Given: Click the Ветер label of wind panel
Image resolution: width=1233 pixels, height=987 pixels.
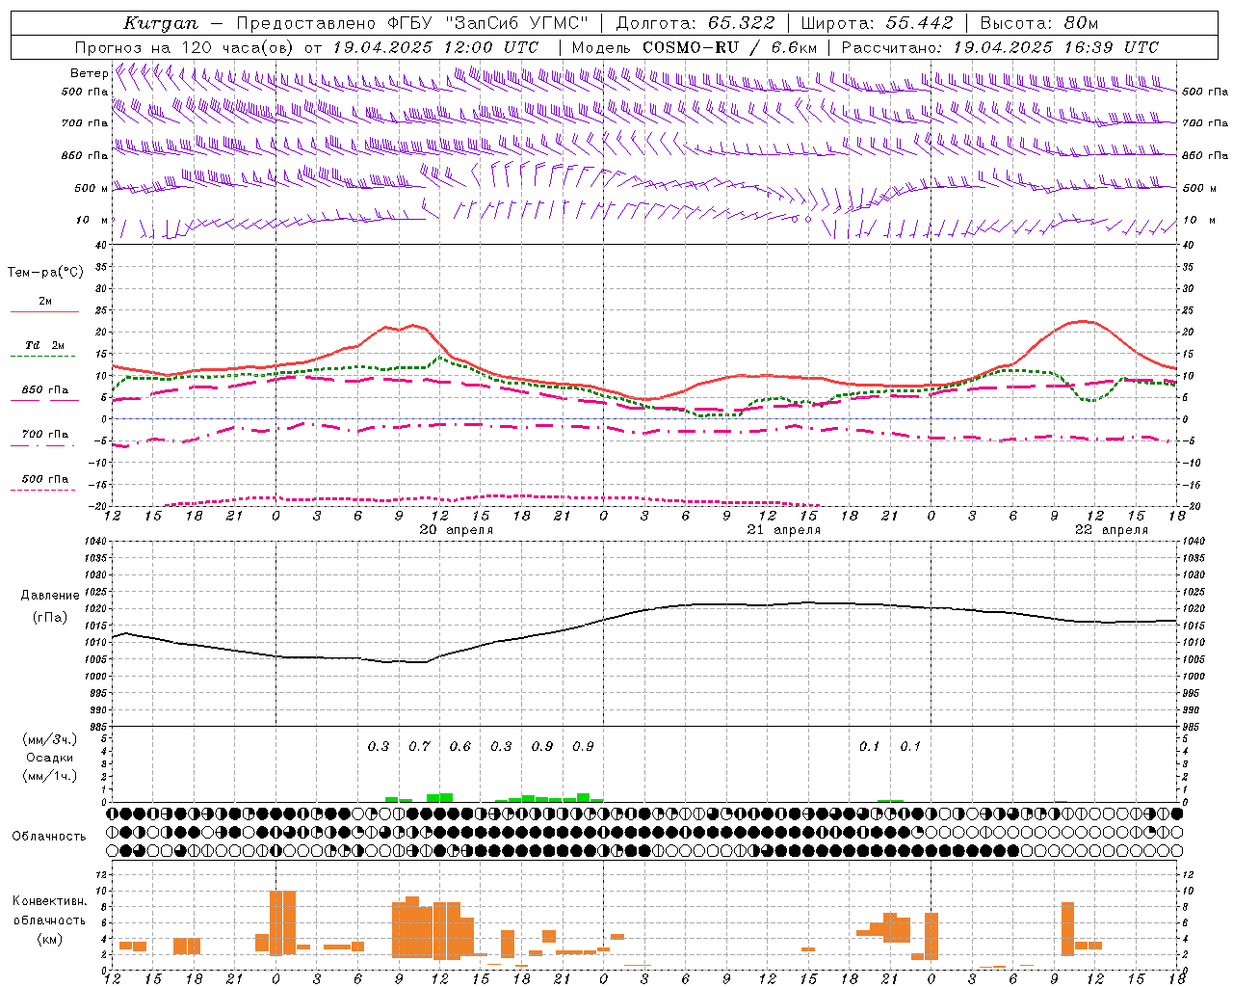Looking at the screenshot, I should pyautogui.click(x=90, y=73).
